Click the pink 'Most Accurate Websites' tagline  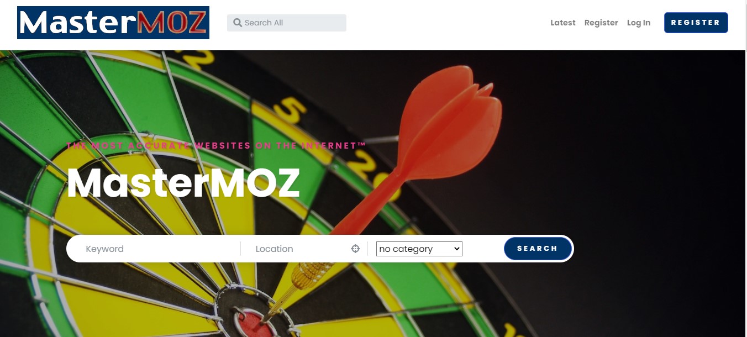coord(216,146)
